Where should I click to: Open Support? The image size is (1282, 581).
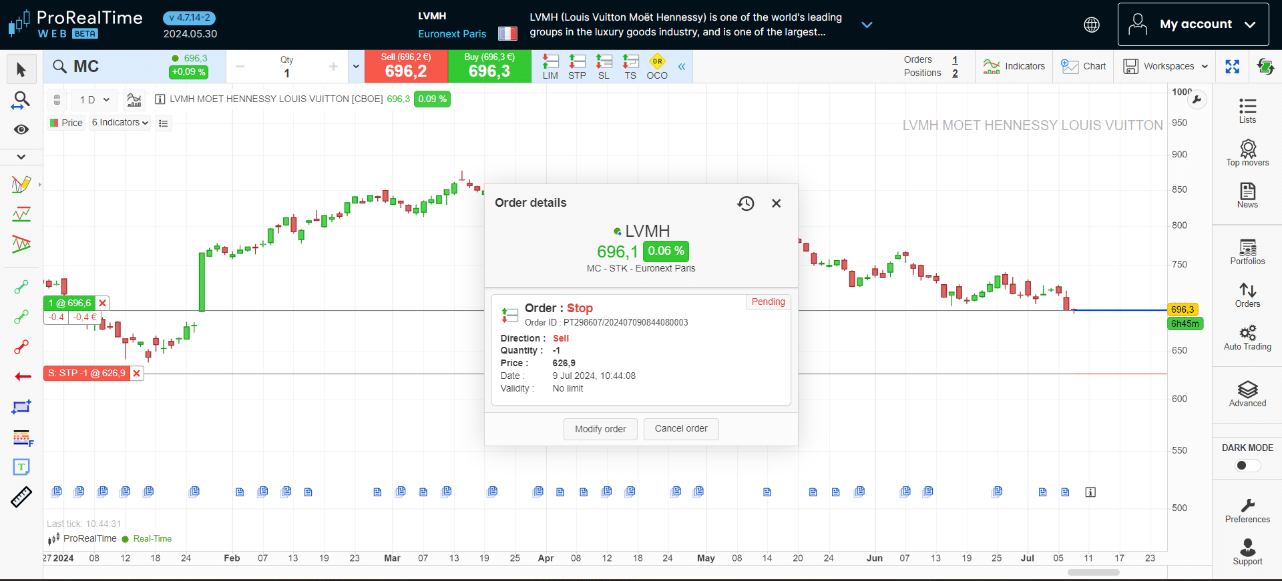1247,552
